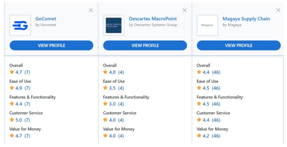Open Magaya Ease of Use 4.5 rating
The width and height of the screenshot is (287, 147).
coord(211,88)
